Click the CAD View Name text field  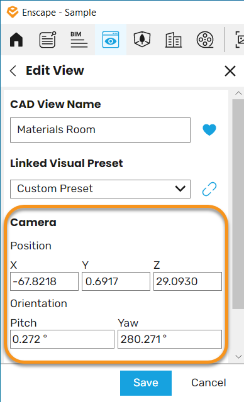[x=101, y=130]
